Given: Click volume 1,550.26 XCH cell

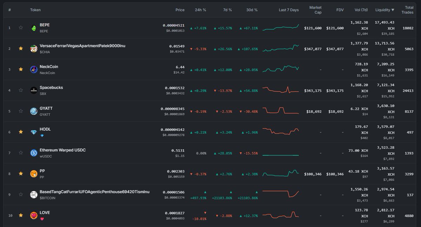Looking at the screenshot, I should tap(359, 195).
